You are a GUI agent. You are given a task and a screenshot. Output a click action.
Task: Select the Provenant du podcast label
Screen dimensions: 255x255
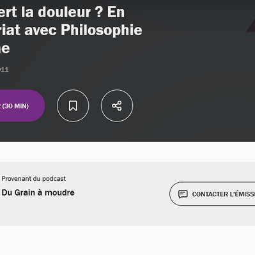click(x=34, y=178)
